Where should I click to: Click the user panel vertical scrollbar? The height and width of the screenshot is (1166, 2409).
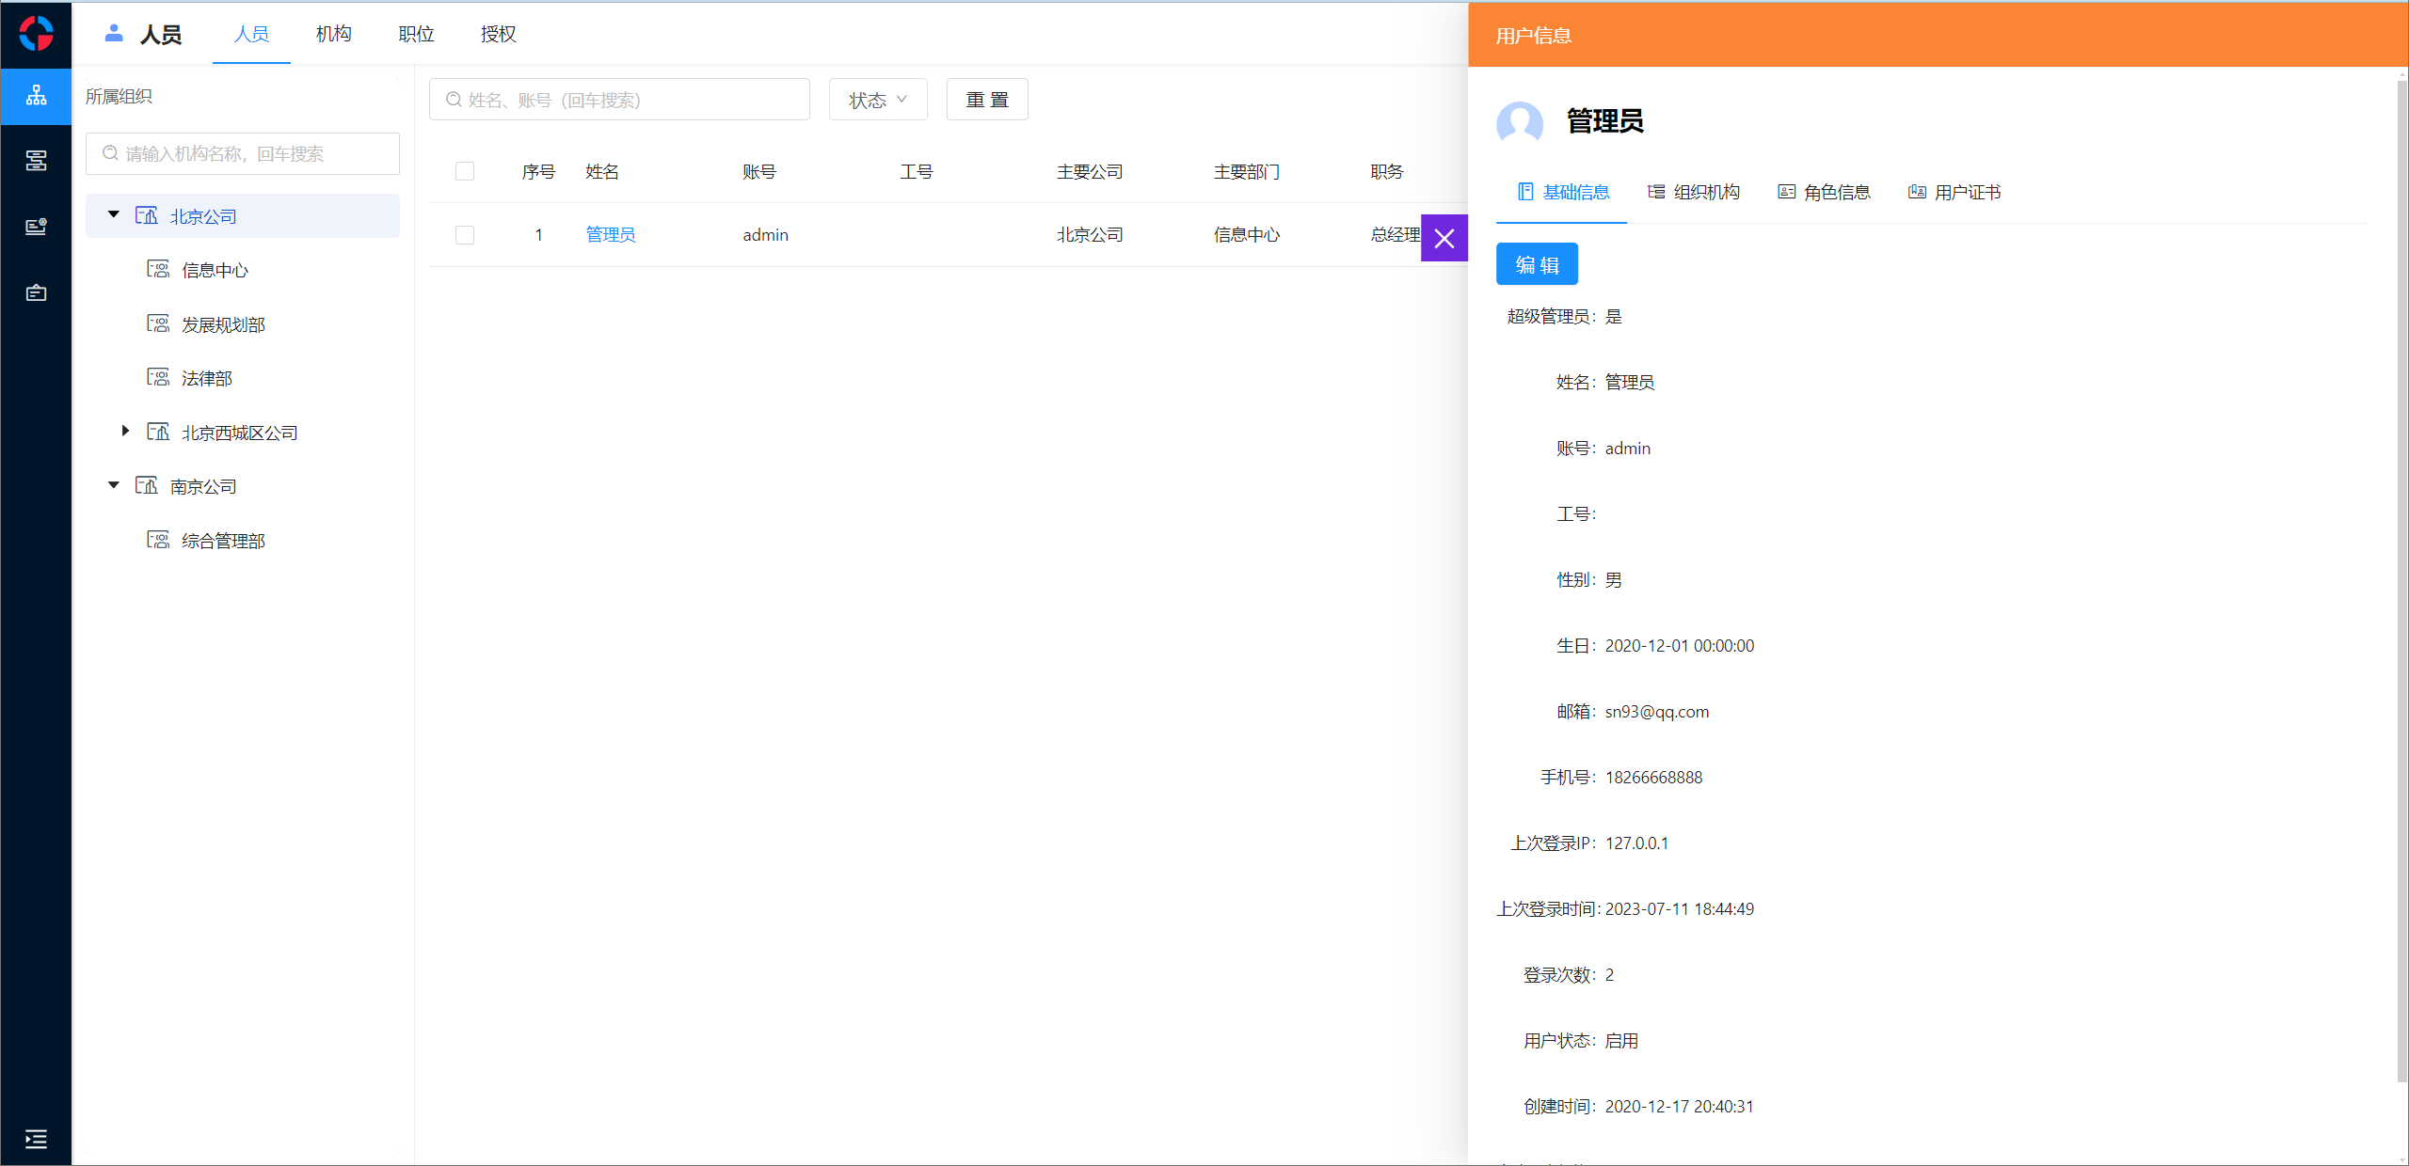tap(2401, 583)
